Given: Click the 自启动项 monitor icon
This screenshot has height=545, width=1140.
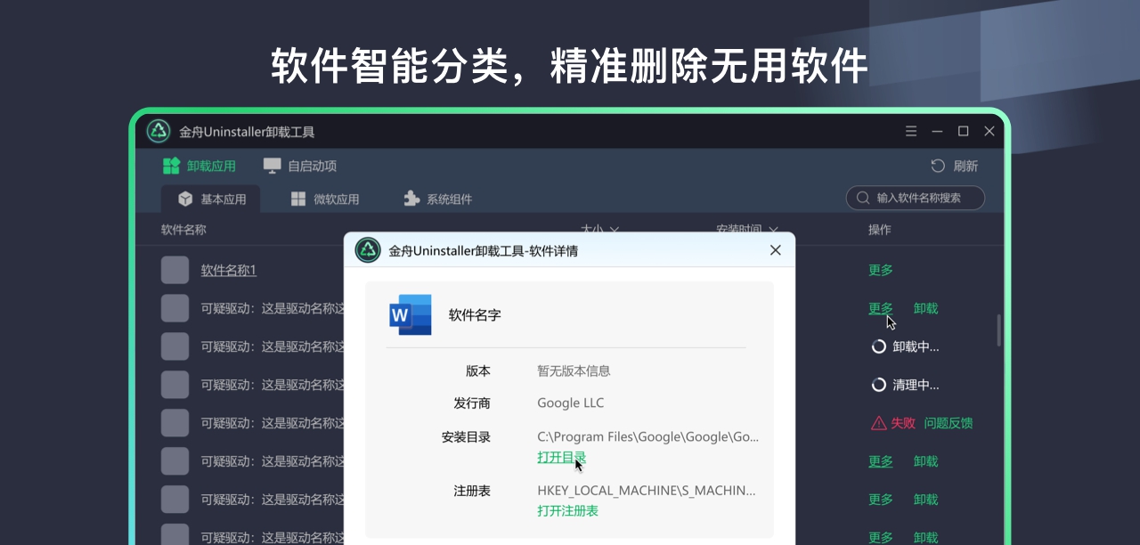Looking at the screenshot, I should click(272, 166).
